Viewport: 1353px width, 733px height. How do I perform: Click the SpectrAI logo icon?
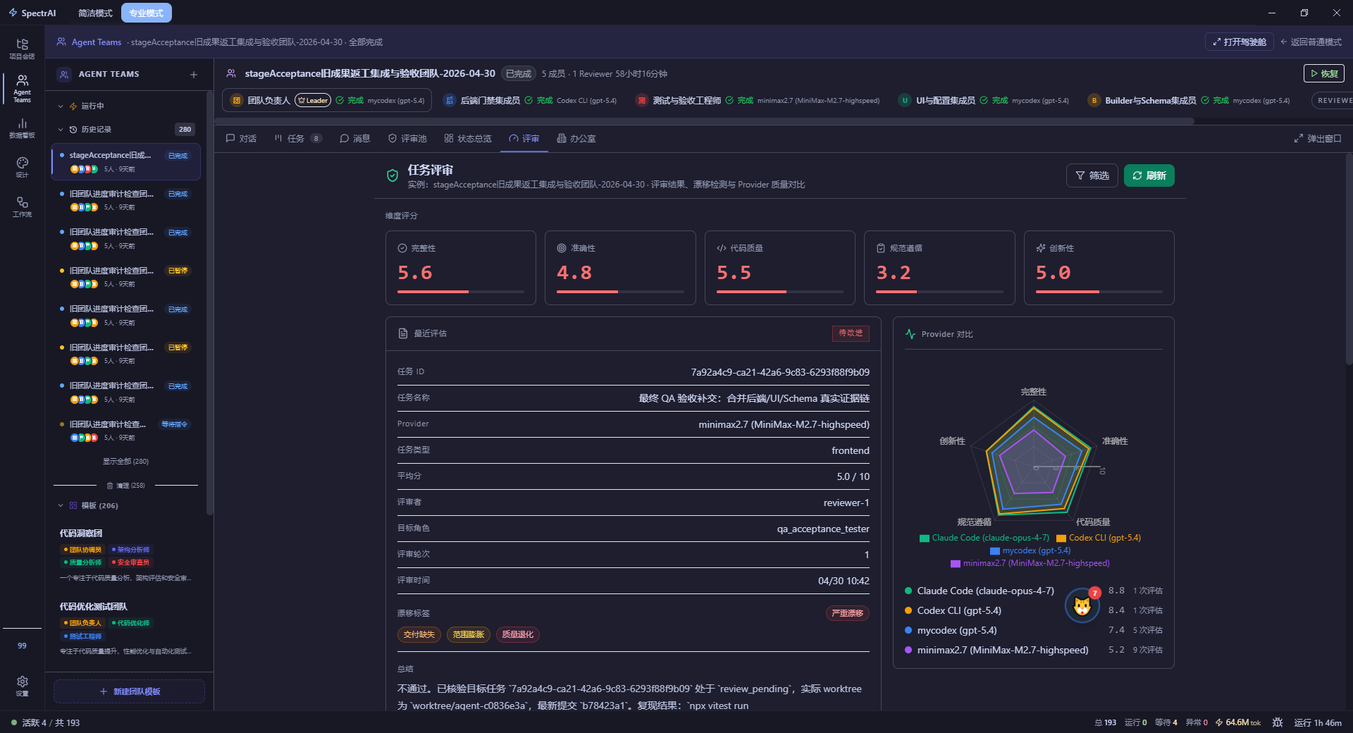coord(13,13)
